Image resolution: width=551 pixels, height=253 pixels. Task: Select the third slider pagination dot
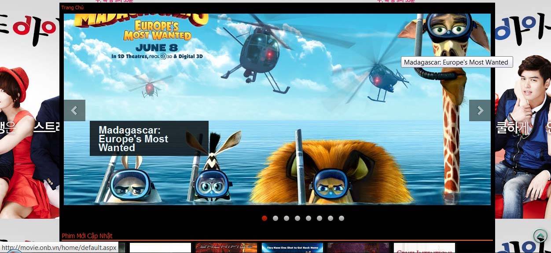287,218
